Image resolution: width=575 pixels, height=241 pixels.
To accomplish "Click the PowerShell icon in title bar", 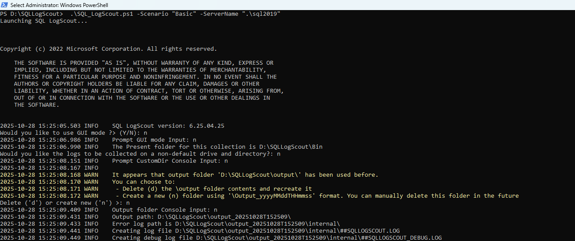I will point(4,5).
